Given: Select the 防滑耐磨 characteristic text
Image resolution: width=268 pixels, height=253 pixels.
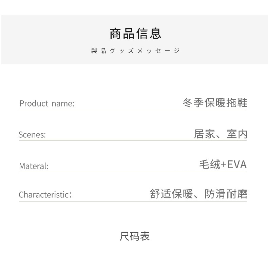Looking at the screenshot, I should coord(226,194).
